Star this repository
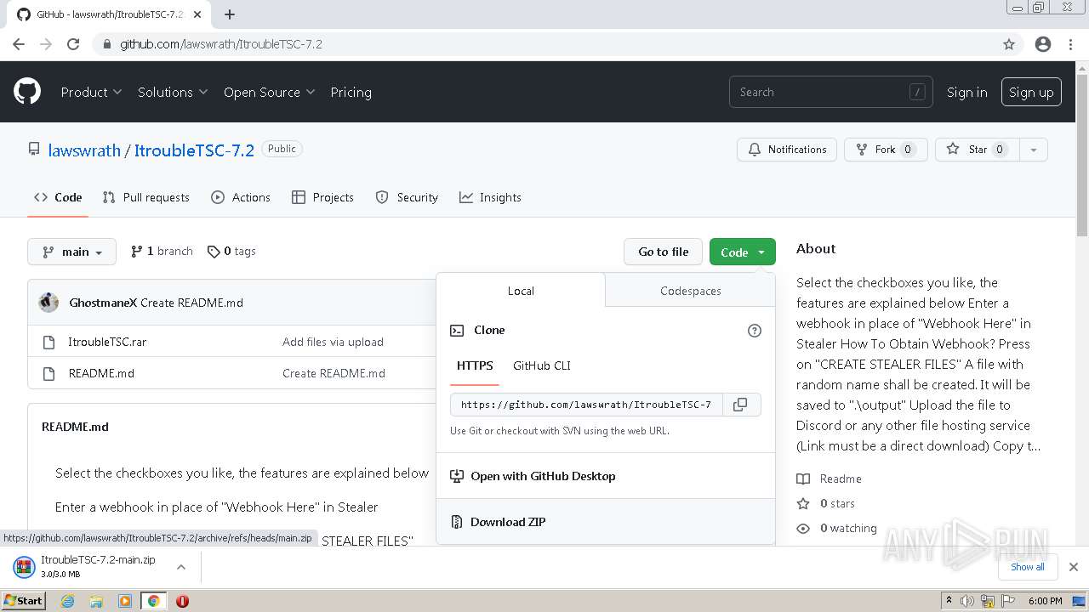The width and height of the screenshot is (1089, 612). [x=977, y=150]
